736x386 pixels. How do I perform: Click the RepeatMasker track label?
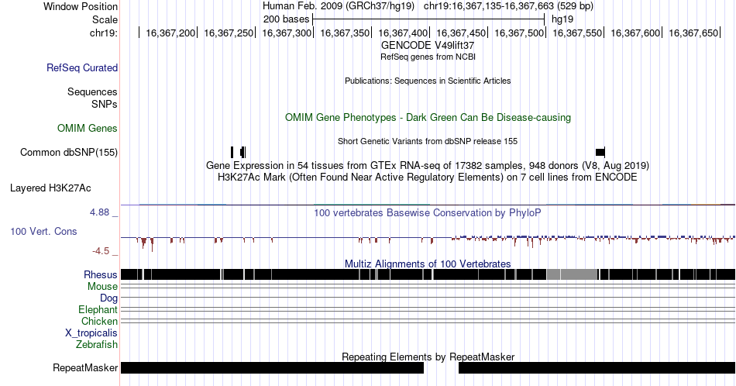(x=85, y=367)
